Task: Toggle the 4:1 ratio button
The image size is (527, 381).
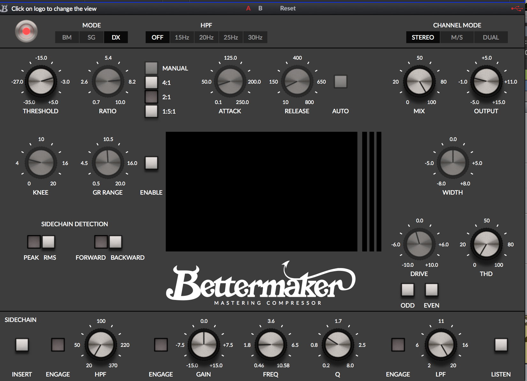Action: click(151, 82)
